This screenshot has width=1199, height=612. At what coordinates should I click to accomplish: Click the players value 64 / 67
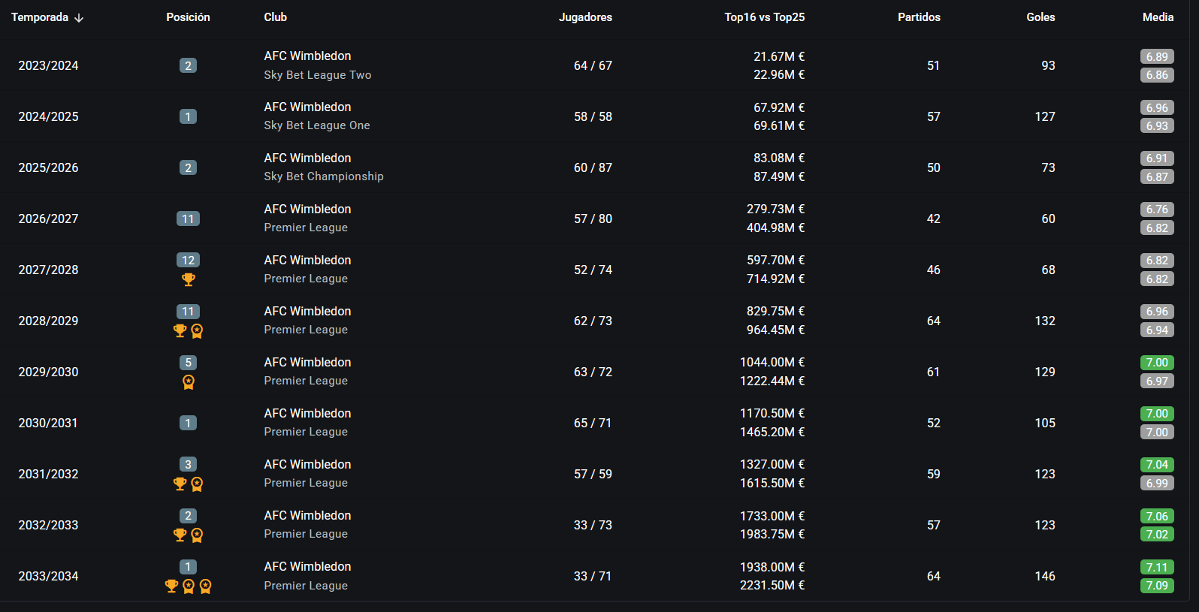point(593,65)
